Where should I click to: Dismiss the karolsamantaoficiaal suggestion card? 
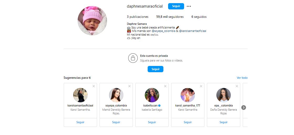[x=94, y=86]
